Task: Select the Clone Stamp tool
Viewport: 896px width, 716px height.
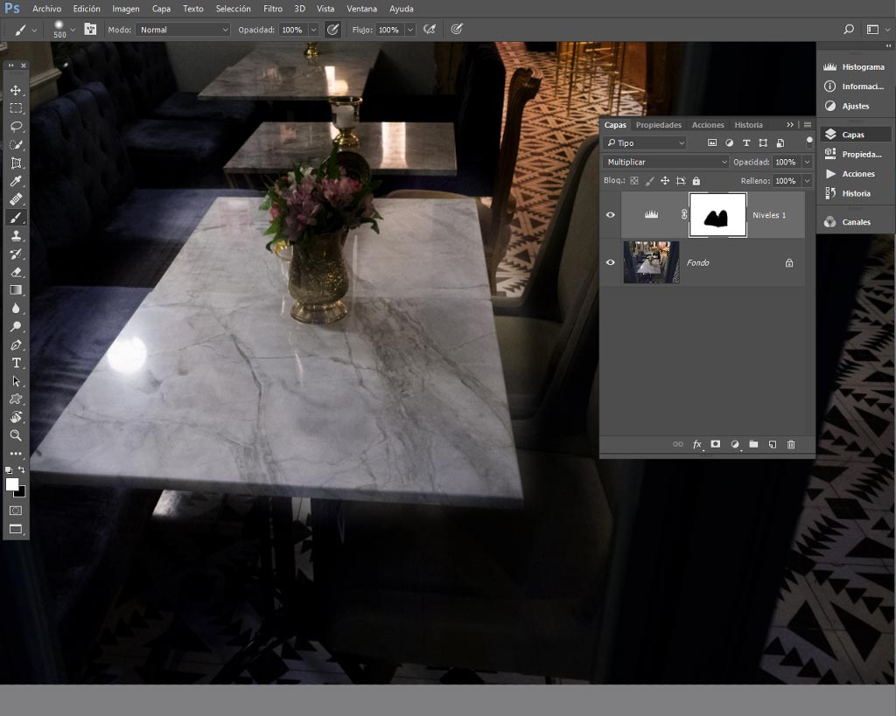Action: coord(16,236)
